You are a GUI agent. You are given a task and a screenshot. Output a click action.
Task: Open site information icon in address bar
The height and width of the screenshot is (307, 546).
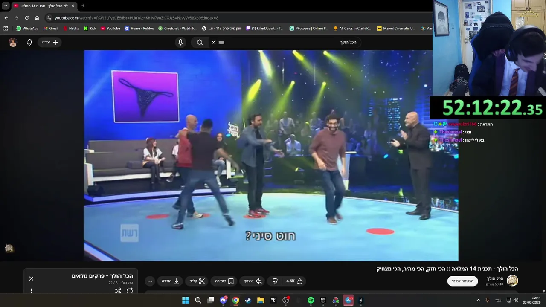click(49, 18)
